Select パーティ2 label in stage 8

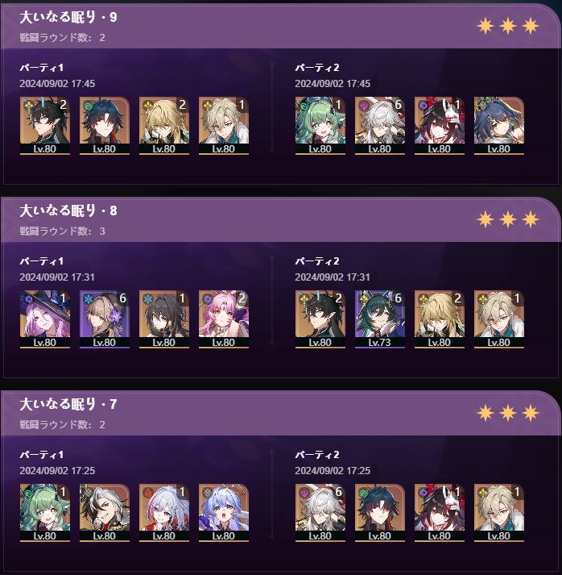pyautogui.click(x=317, y=261)
